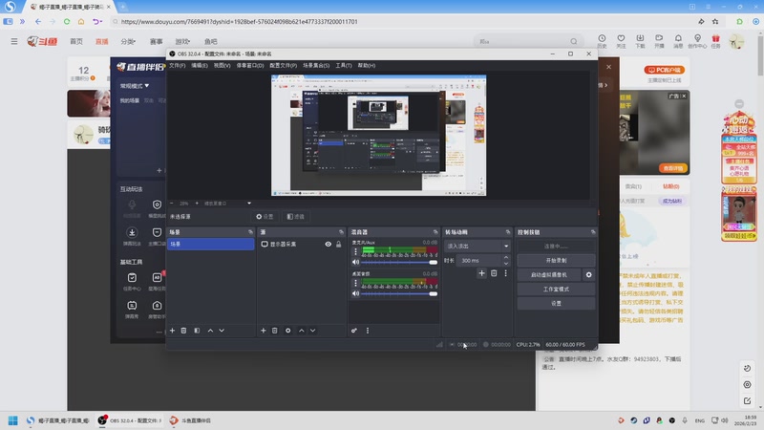The height and width of the screenshot is (430, 764).
Task: Open Douyu tasks gift icon
Action: [715, 40]
